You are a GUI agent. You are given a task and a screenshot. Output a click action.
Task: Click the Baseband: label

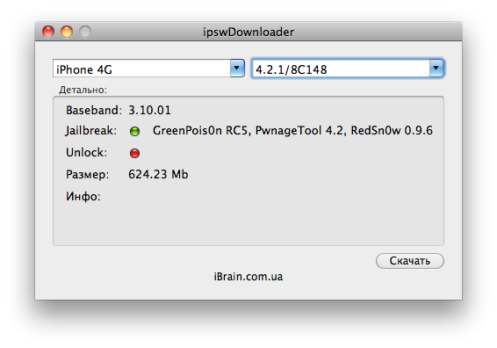pos(94,111)
